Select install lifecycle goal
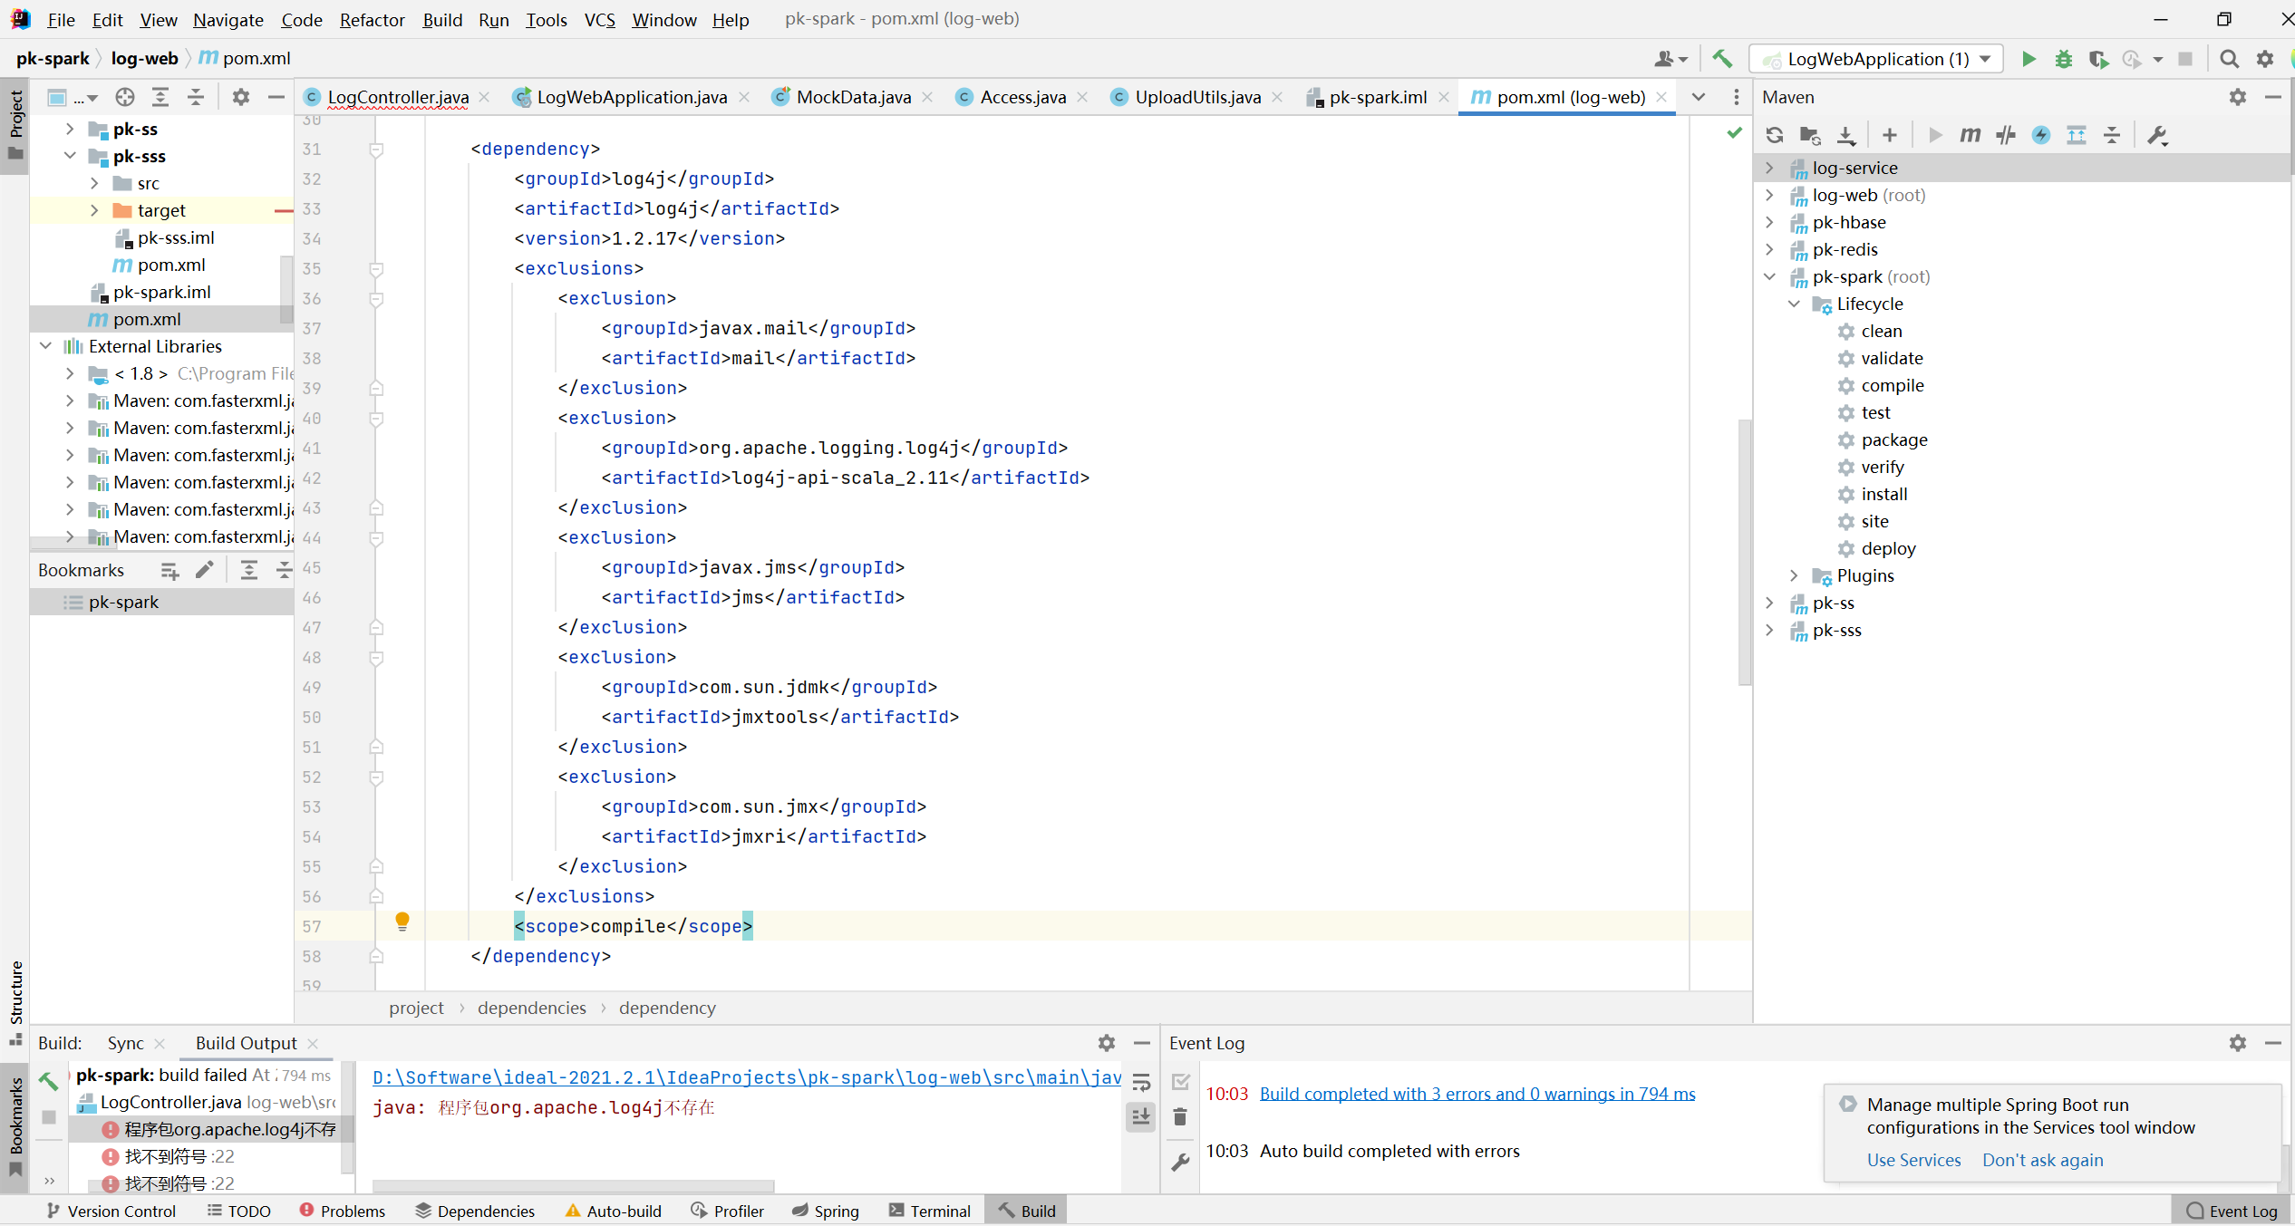This screenshot has width=2295, height=1226. (1884, 494)
